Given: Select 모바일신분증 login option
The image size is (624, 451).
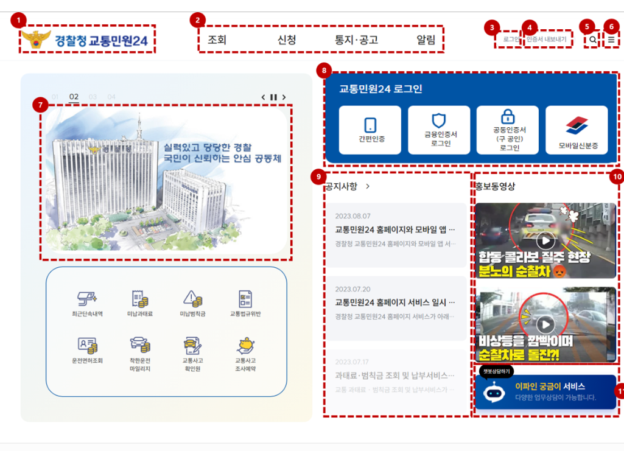Looking at the screenshot, I should (577, 130).
